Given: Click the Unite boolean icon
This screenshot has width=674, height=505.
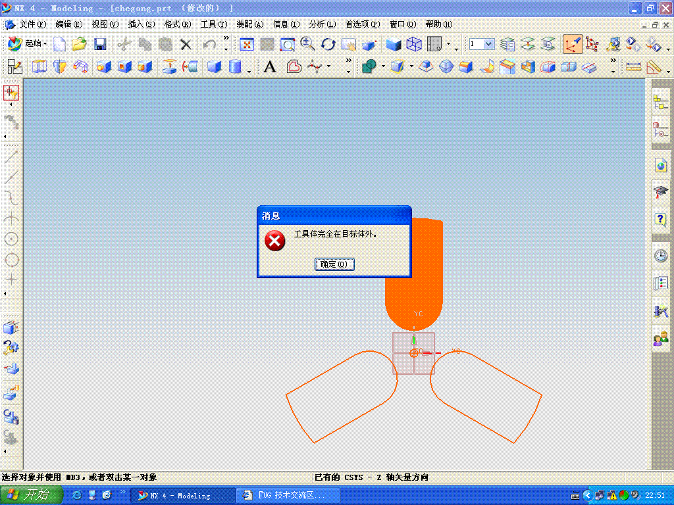Looking at the screenshot, I should click(369, 66).
